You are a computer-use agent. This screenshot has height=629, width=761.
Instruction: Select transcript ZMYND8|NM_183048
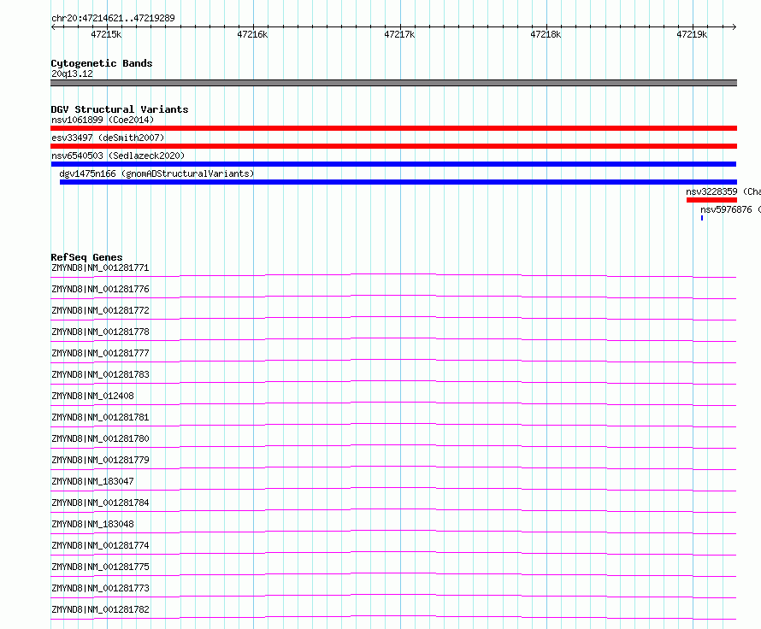(x=92, y=524)
